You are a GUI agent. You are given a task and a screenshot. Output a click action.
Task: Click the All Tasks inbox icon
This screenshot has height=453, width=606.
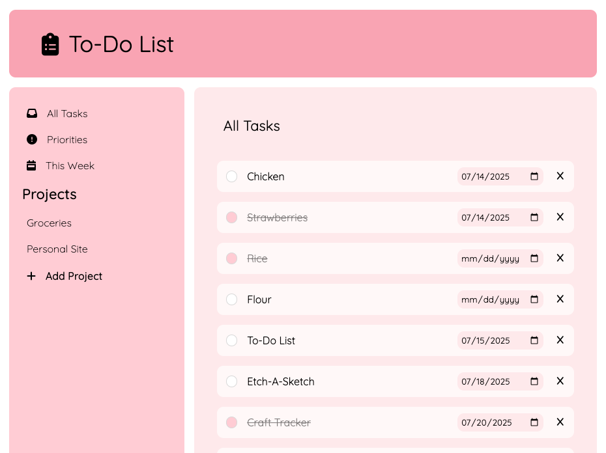[32, 113]
